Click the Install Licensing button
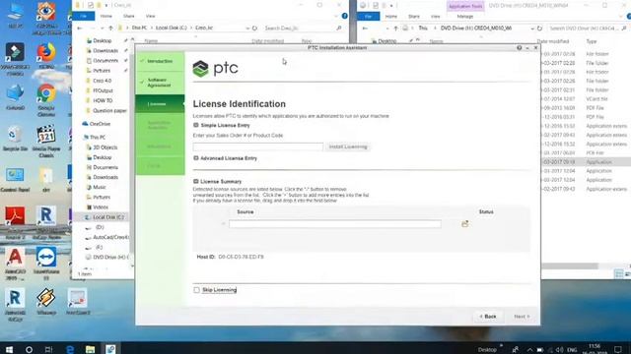This screenshot has width=631, height=354. coord(348,147)
